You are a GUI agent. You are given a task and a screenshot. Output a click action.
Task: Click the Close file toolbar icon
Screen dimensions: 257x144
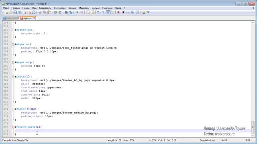[25, 12]
